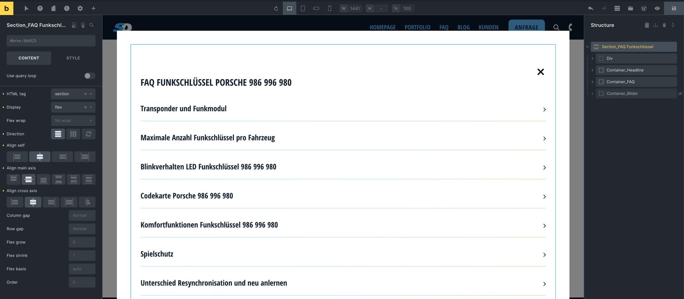Screen dimensions: 684x299
Task: Select Section_FAQ Funkschlüssel tree item
Action: [x=634, y=47]
